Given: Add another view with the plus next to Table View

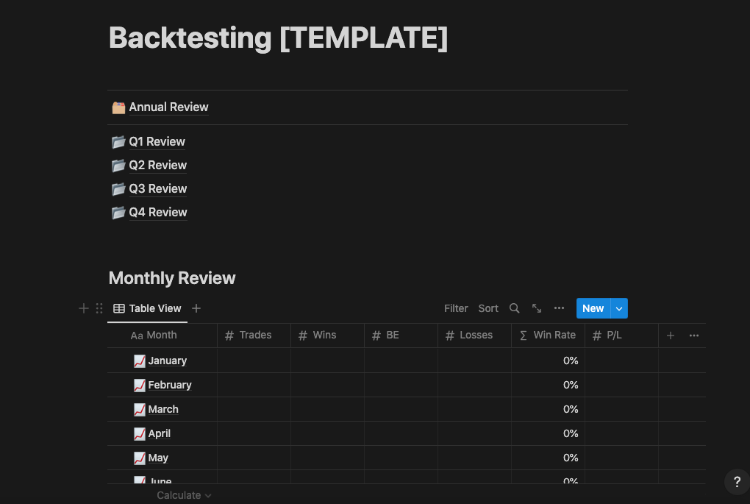Looking at the screenshot, I should point(196,308).
